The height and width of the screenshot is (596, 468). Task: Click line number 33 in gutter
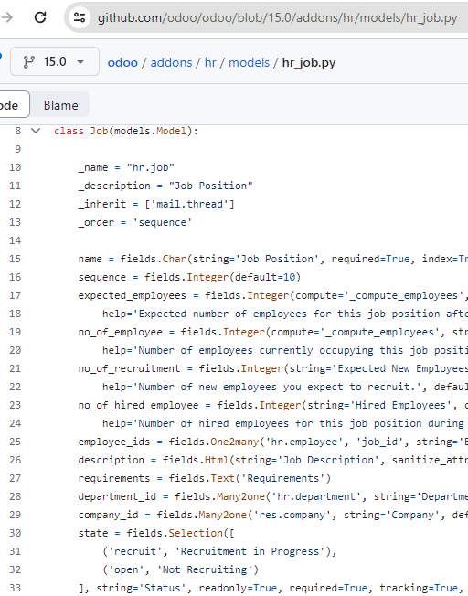click(x=15, y=588)
